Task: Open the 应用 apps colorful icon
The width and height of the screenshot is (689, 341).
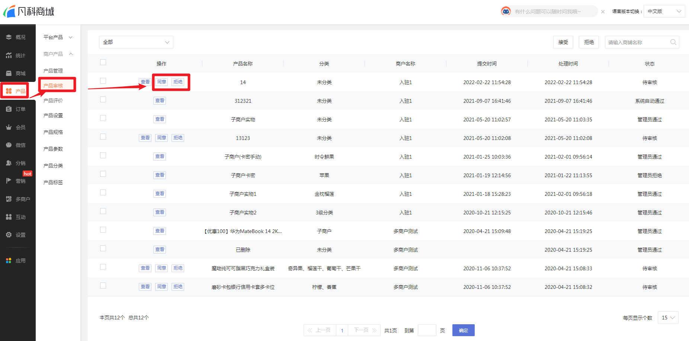Action: [x=9, y=261]
